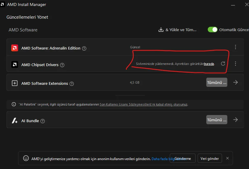The image size is (249, 169).
Task: Expand AI Bundle details with arrow
Action: (236, 119)
